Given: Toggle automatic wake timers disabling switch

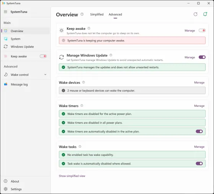Looking at the screenshot, I should coord(199,131).
